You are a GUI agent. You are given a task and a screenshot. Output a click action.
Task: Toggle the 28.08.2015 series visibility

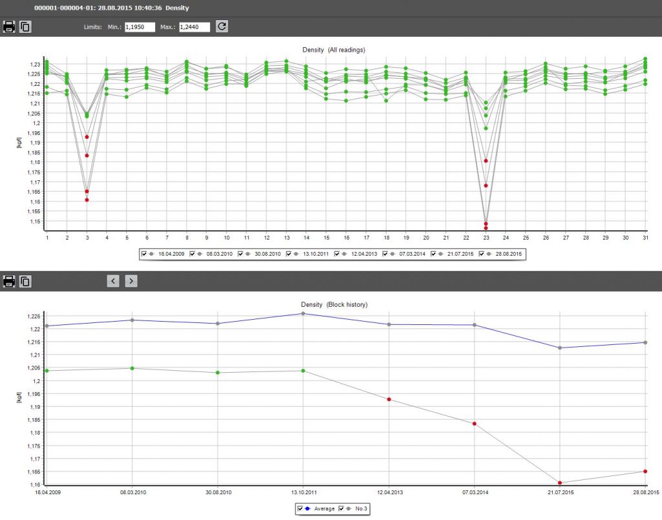click(481, 253)
